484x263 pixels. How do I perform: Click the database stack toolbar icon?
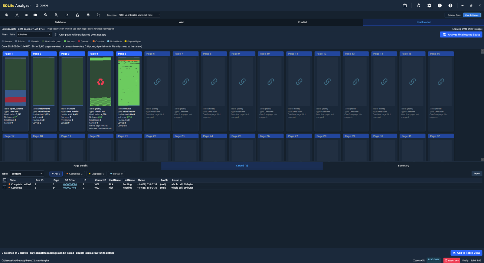tap(88, 15)
